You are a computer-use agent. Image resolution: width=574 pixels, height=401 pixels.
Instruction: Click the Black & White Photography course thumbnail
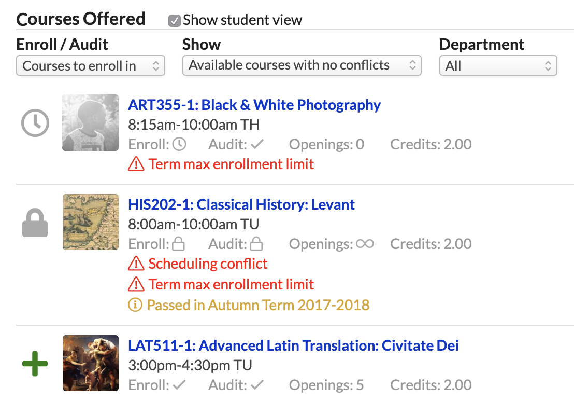91,123
